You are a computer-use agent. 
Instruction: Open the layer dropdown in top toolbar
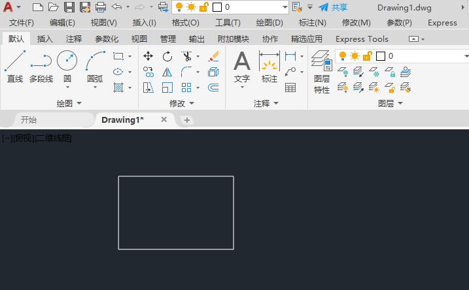coord(285,7)
